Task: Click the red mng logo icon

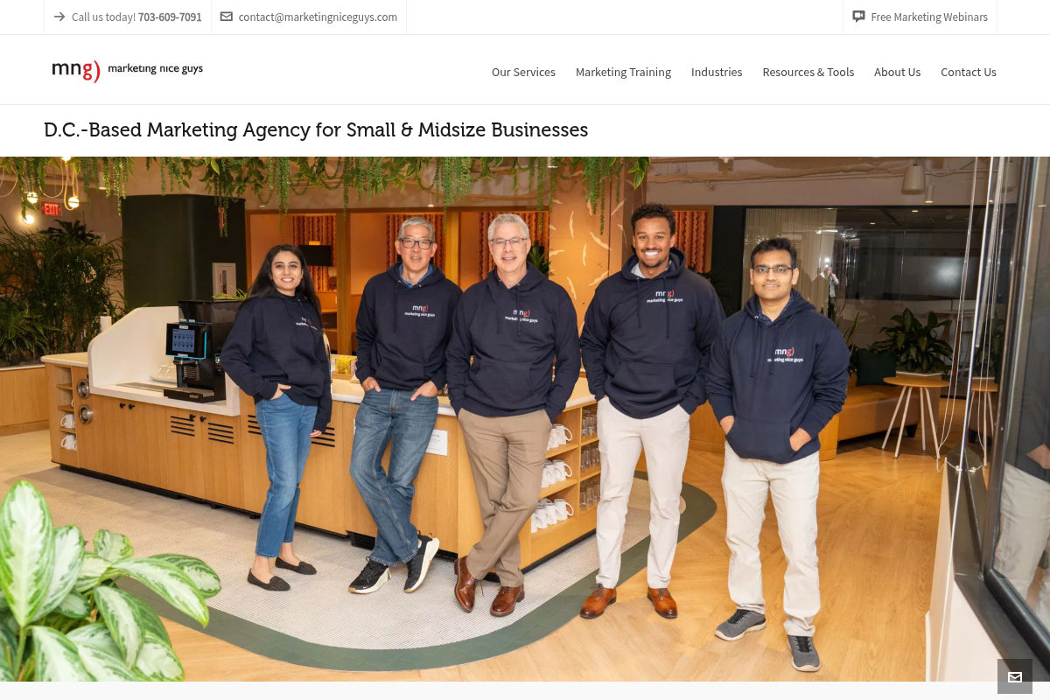Action: 76,70
